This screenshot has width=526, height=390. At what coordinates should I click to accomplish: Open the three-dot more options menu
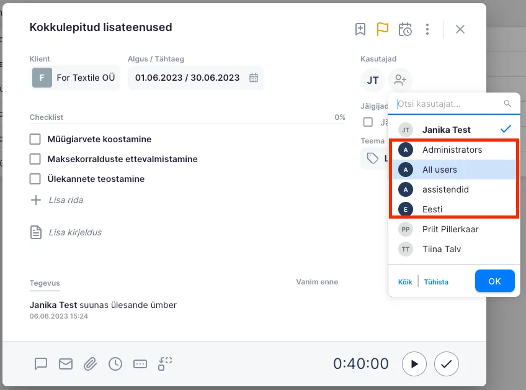(x=427, y=29)
